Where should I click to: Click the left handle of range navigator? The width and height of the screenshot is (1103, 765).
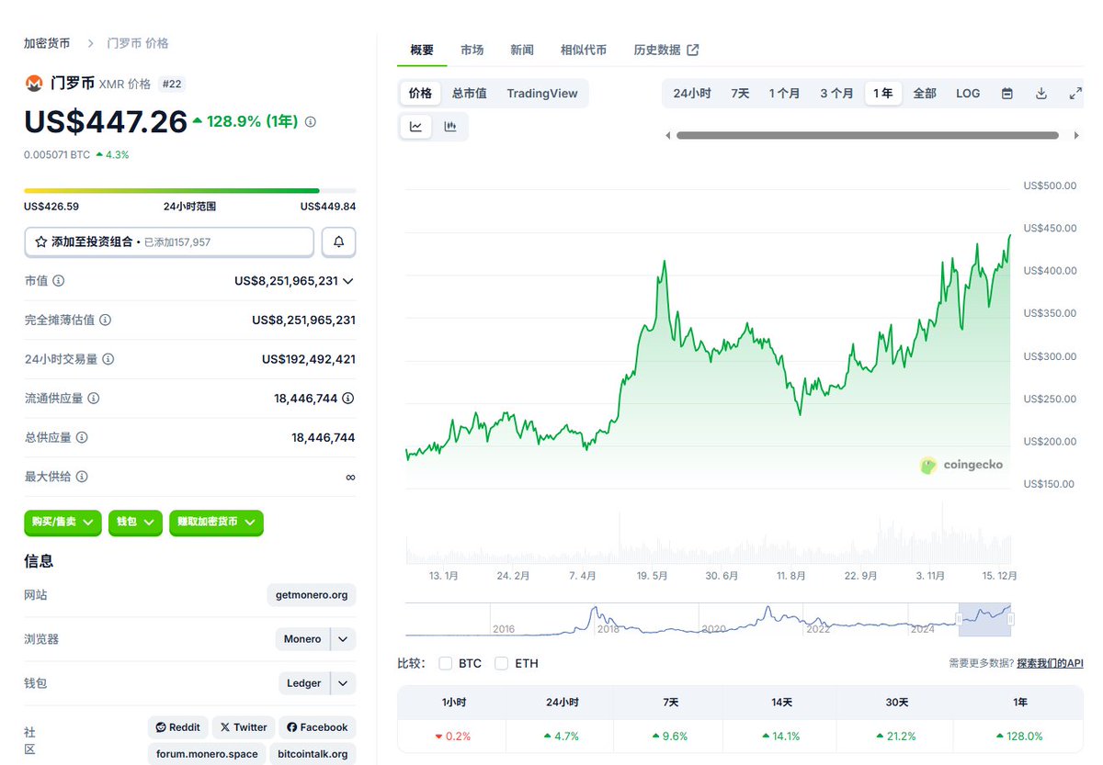pyautogui.click(x=960, y=619)
